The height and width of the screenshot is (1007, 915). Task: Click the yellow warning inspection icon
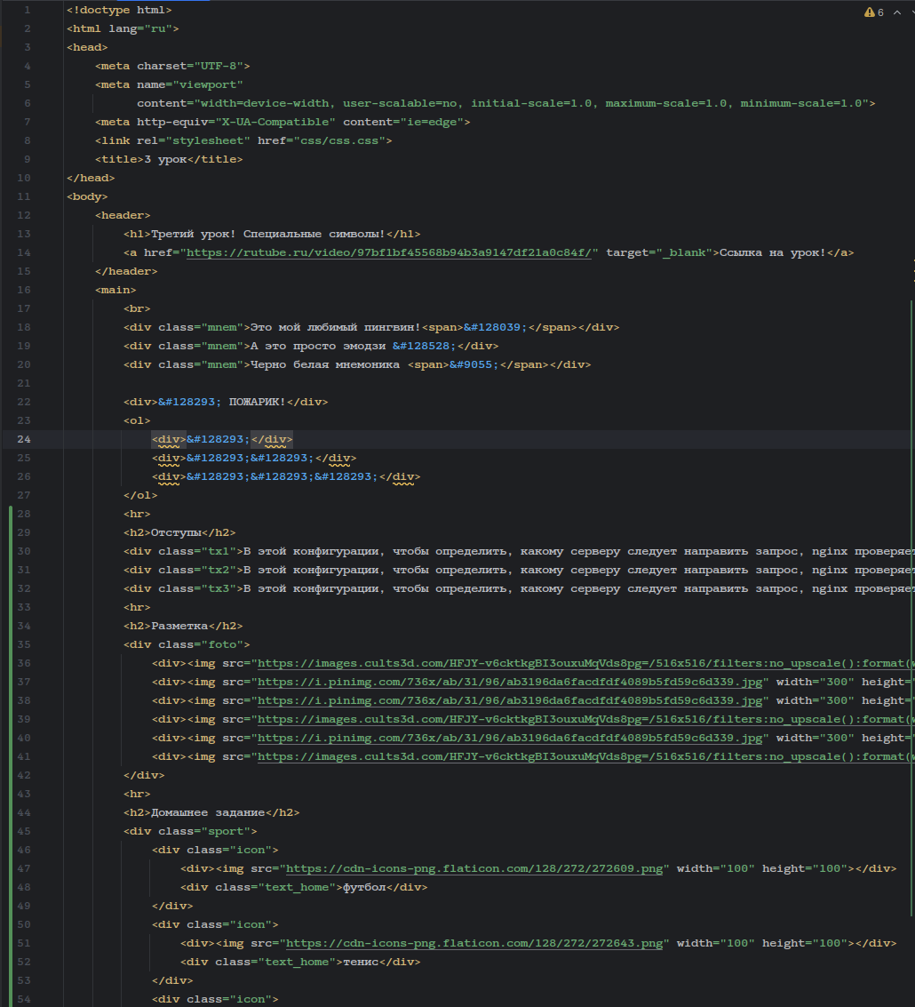pos(869,12)
